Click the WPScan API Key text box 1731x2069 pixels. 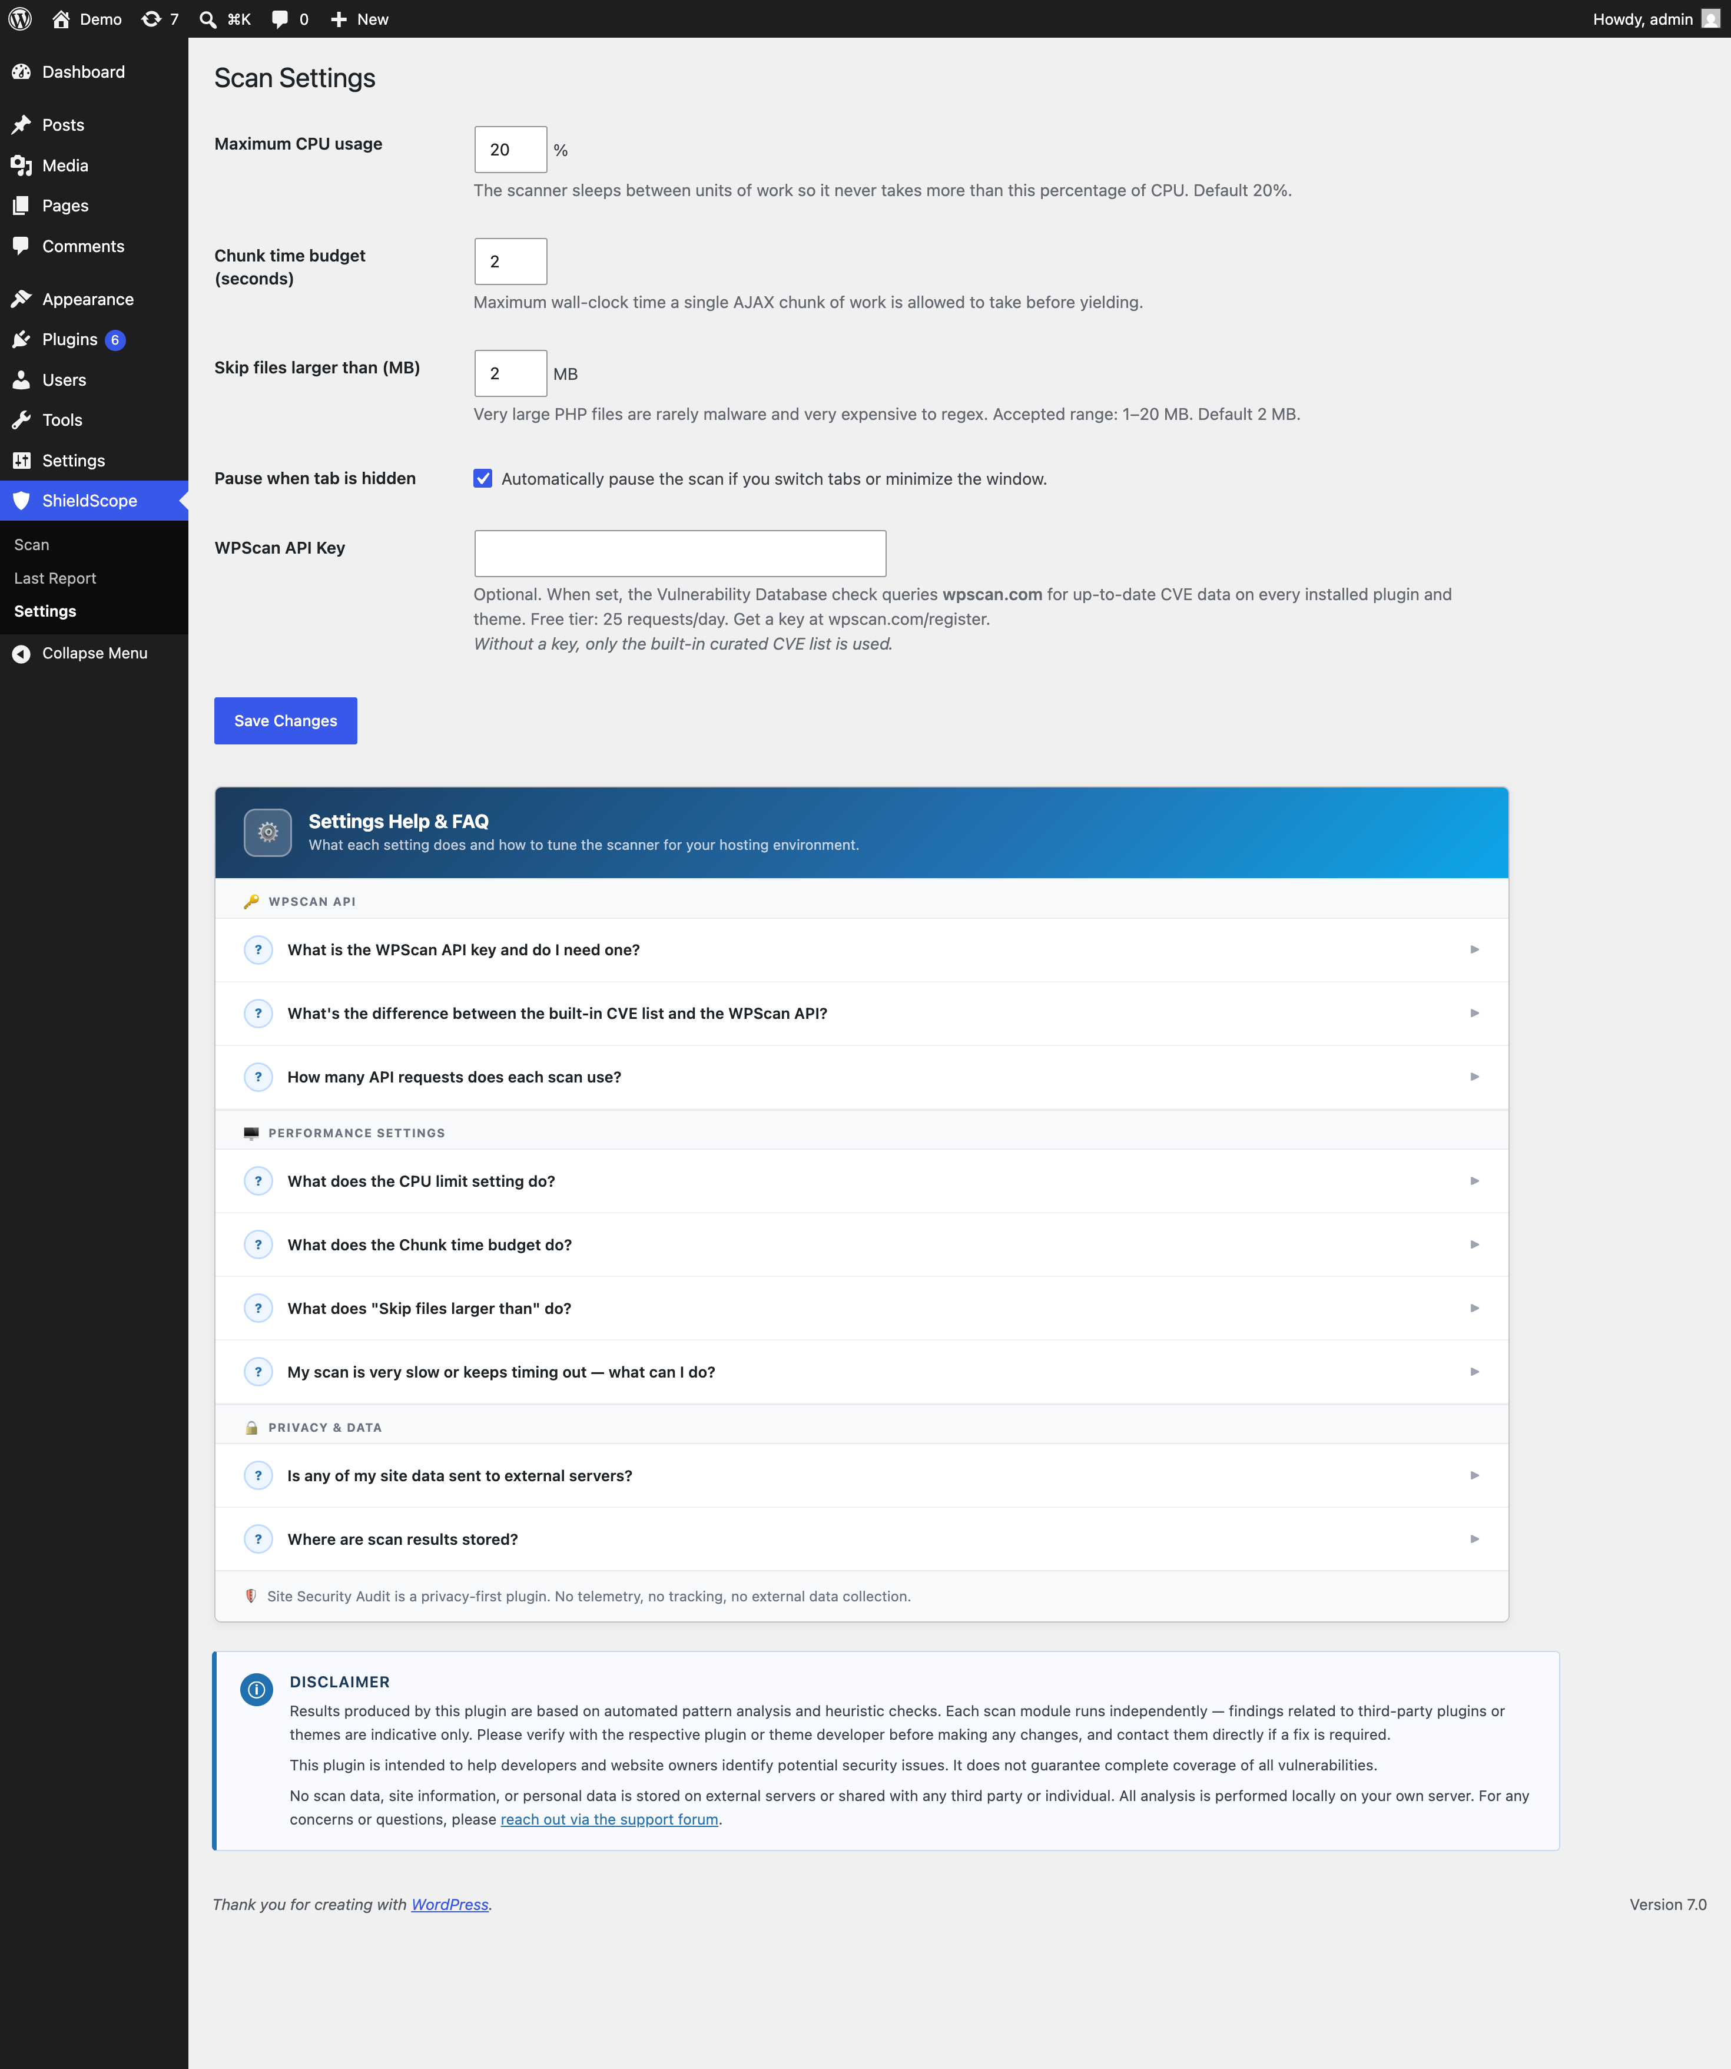click(x=680, y=554)
